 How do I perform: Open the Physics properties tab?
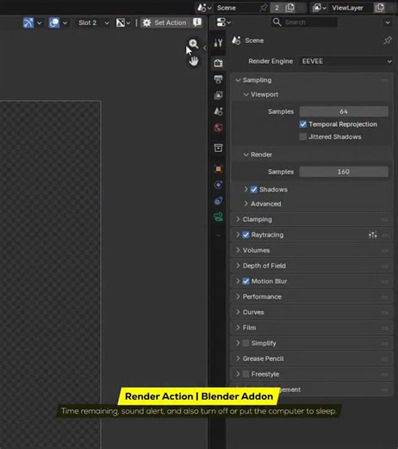[218, 185]
